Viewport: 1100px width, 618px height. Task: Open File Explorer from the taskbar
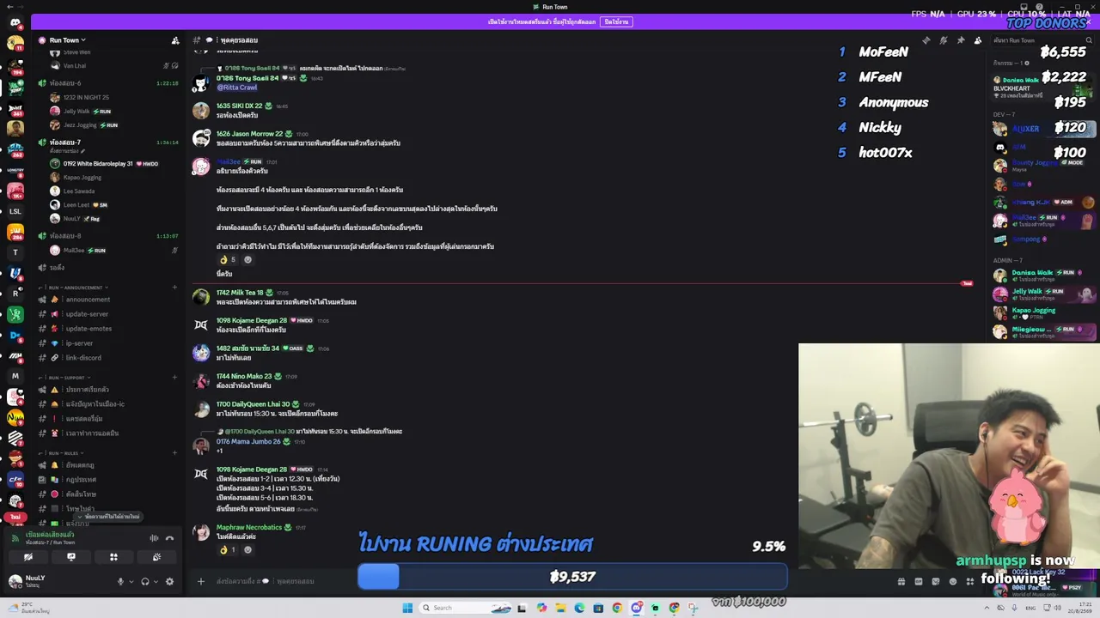[560, 608]
